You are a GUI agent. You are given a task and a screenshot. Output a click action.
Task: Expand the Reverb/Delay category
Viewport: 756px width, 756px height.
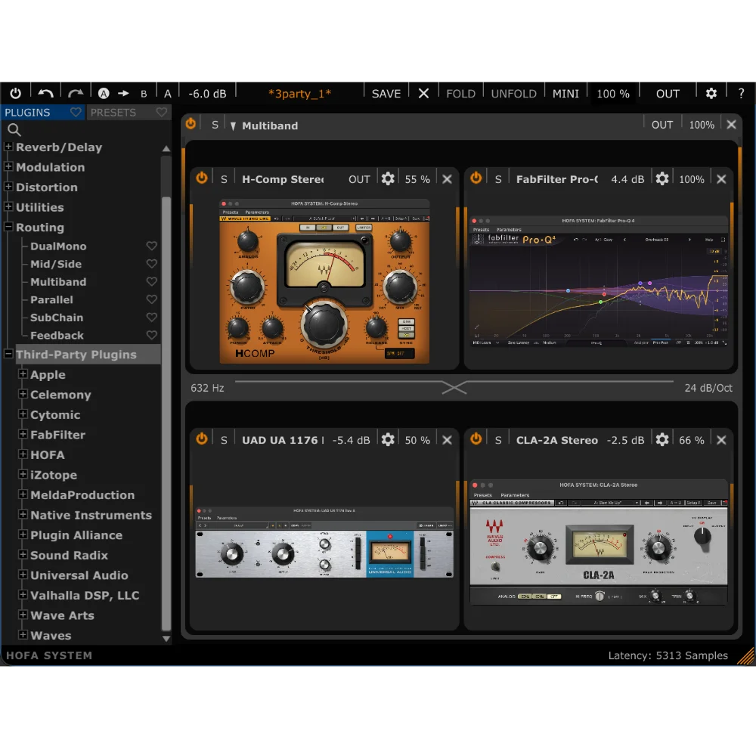click(x=8, y=146)
